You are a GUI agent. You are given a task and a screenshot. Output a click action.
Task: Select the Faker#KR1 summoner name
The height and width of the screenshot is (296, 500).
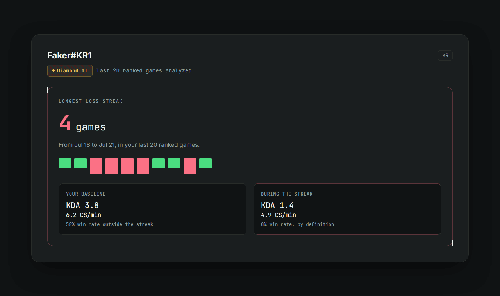(x=70, y=55)
